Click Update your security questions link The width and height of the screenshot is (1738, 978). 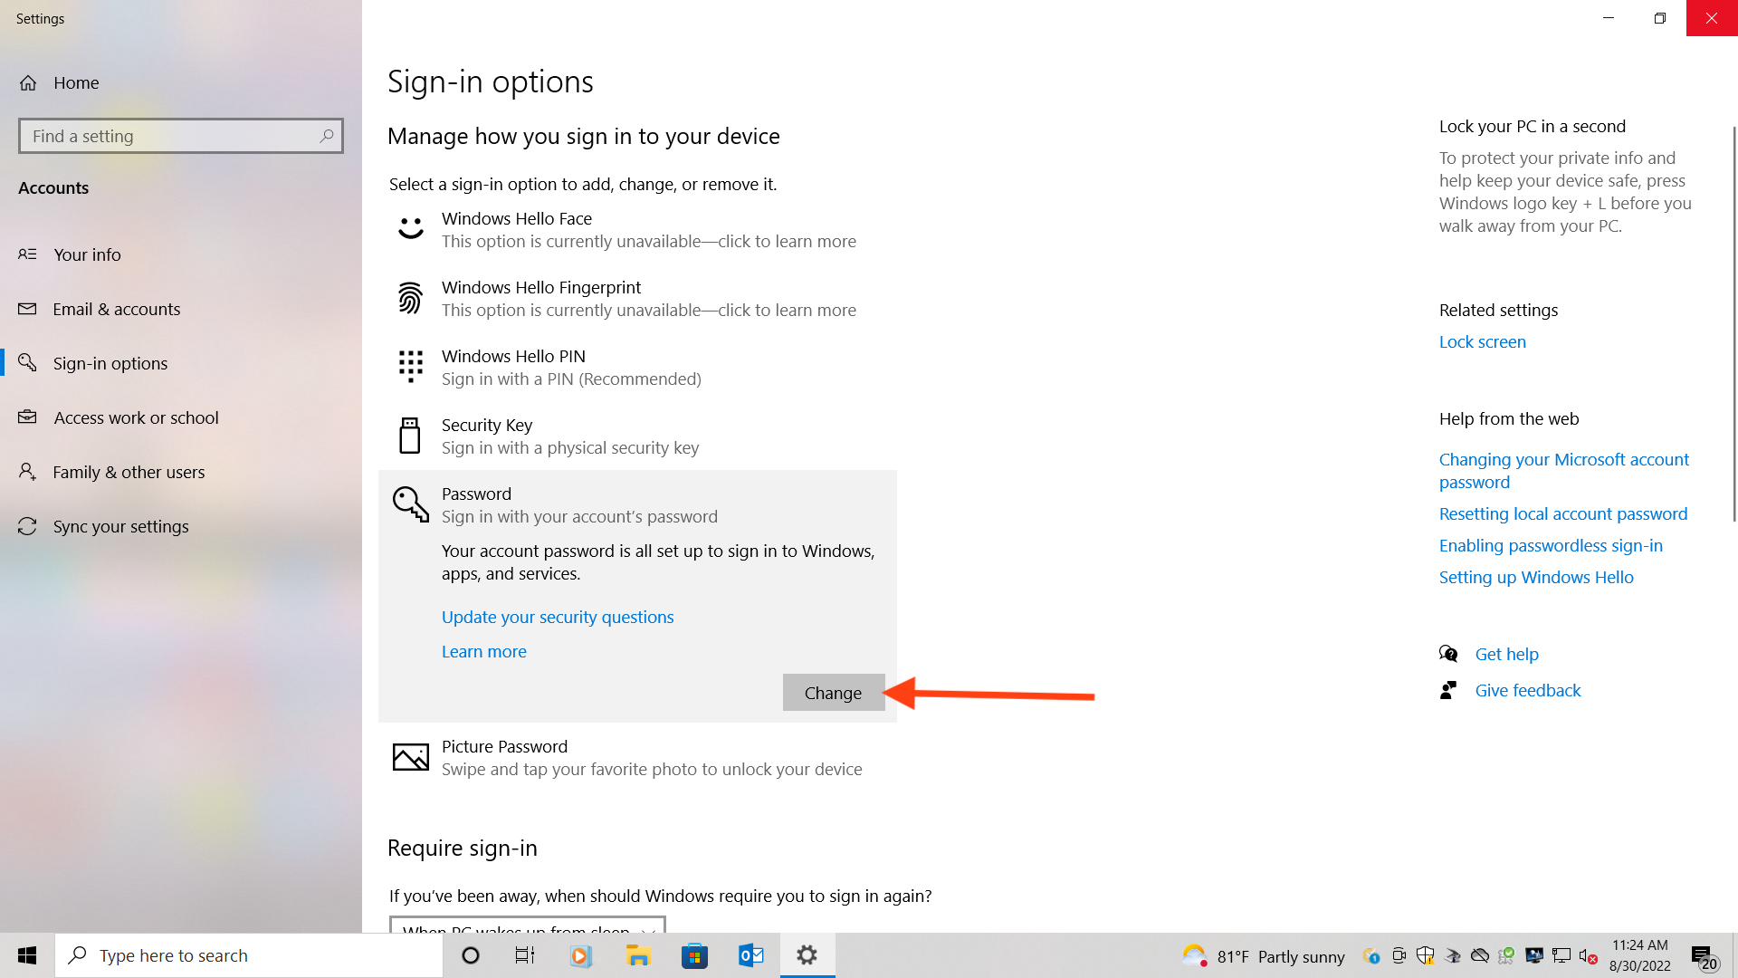pyautogui.click(x=558, y=617)
